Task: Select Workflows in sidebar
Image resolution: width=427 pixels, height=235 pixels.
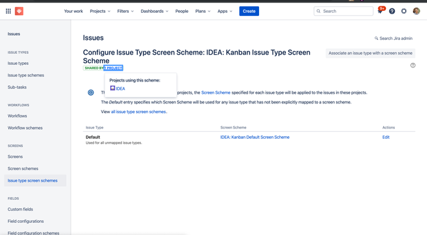Action: [17, 116]
